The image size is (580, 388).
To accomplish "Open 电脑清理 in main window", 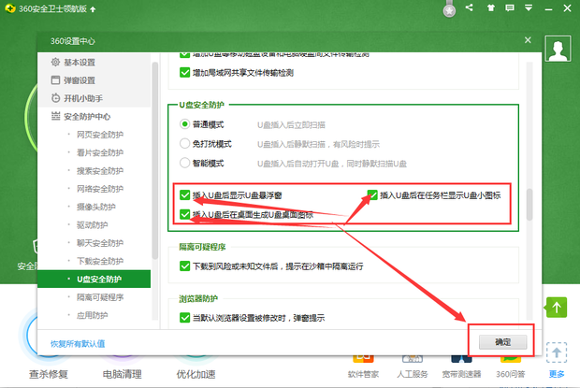I will coord(122,374).
